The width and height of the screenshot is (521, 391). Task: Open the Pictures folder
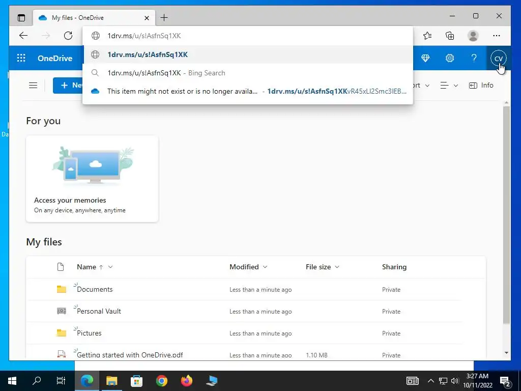pyautogui.click(x=89, y=333)
